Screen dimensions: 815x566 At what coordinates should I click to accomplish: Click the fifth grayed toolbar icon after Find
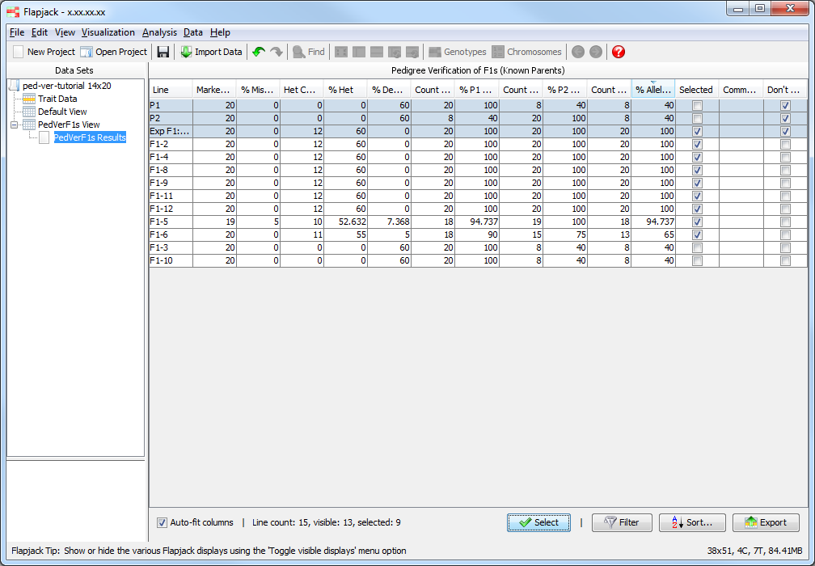(412, 52)
